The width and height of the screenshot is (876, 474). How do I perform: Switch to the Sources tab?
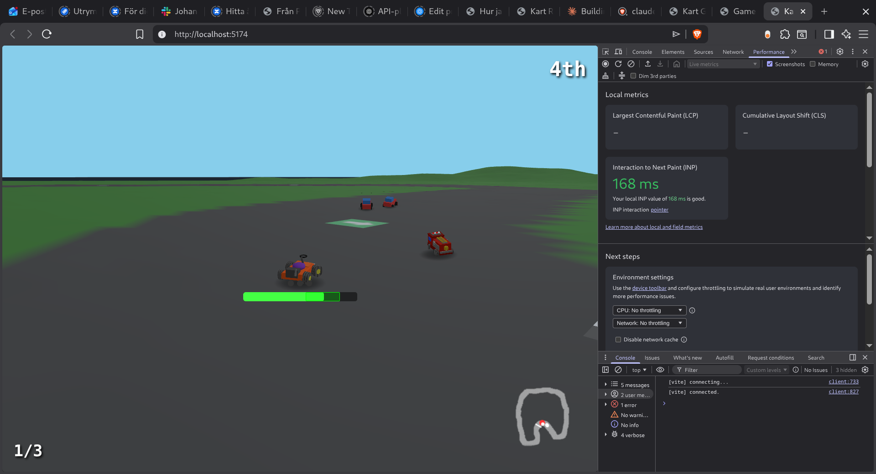703,52
